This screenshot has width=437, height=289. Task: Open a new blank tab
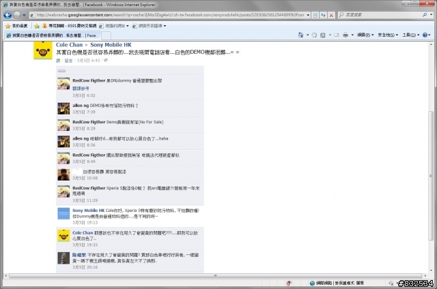coord(106,35)
